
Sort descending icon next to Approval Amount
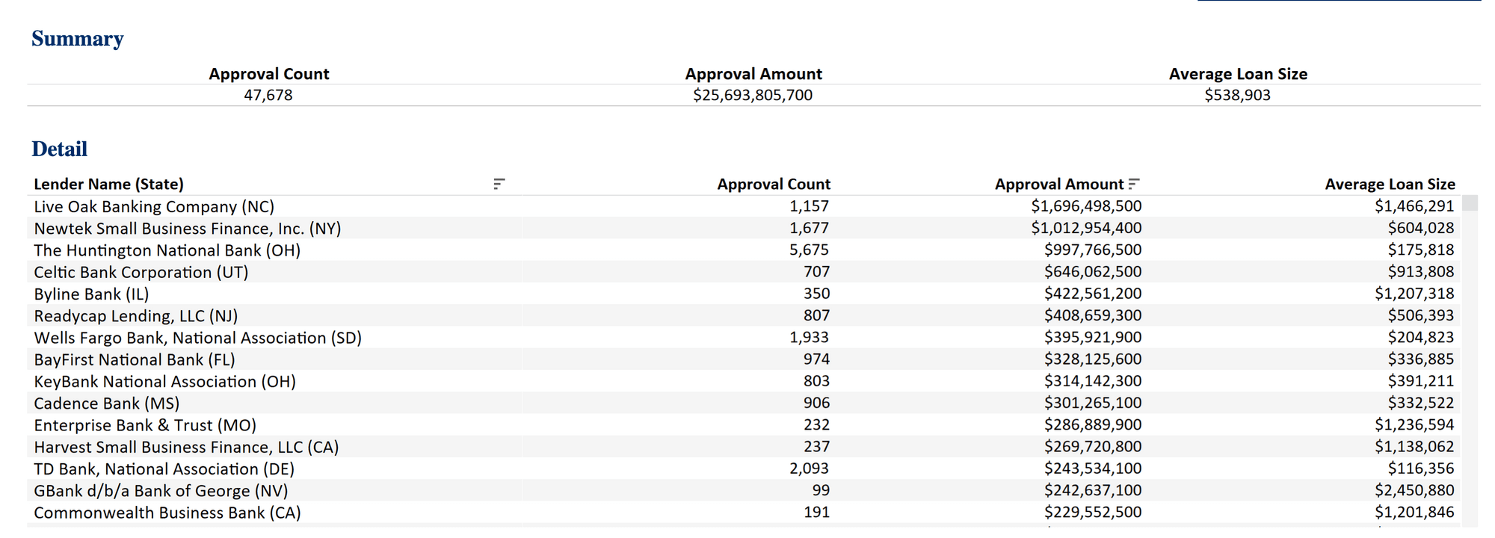[1134, 184]
